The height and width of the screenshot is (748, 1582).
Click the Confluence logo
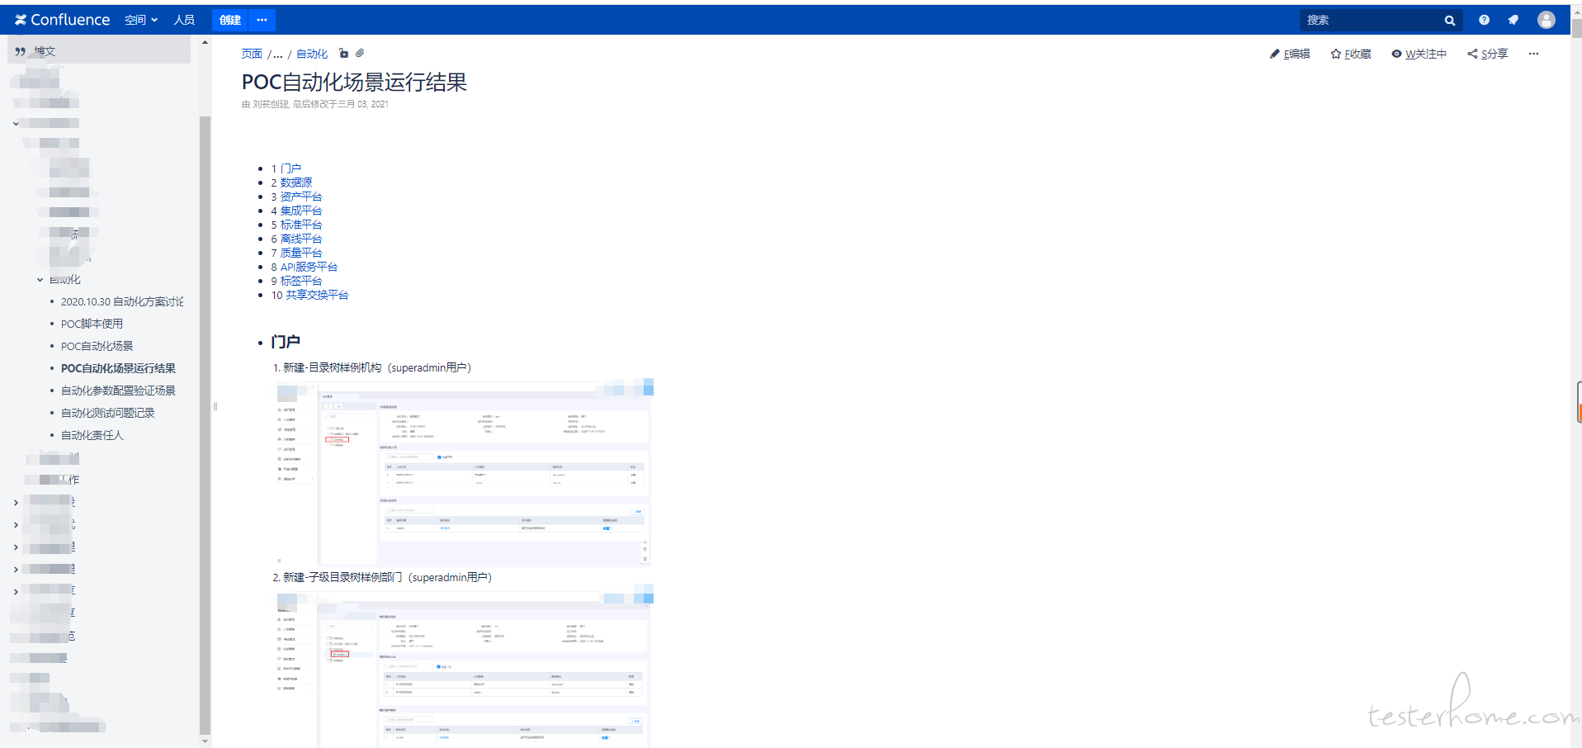click(x=62, y=20)
